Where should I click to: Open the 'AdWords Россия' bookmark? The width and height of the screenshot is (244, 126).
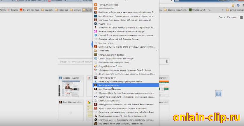click(x=126, y=8)
